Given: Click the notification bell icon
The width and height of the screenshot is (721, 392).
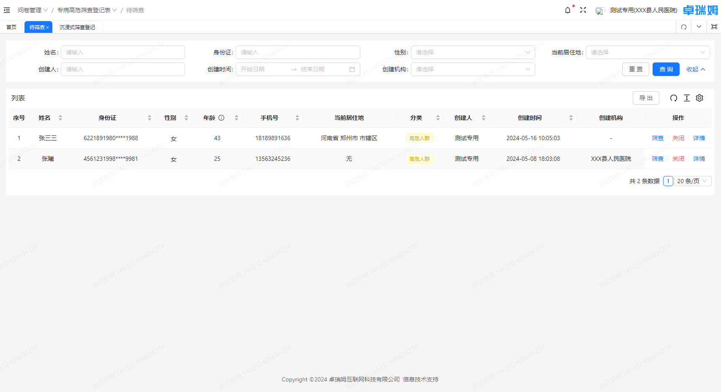Looking at the screenshot, I should click(568, 10).
